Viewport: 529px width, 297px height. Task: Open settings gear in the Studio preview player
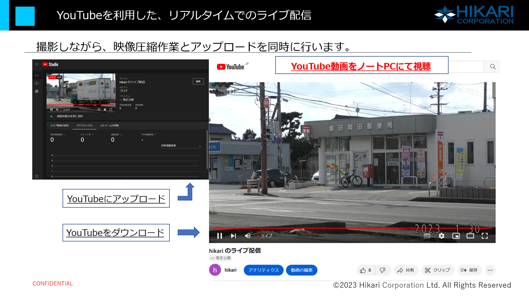pyautogui.click(x=105, y=109)
